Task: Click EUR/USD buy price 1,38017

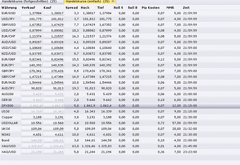Action: point(53,13)
